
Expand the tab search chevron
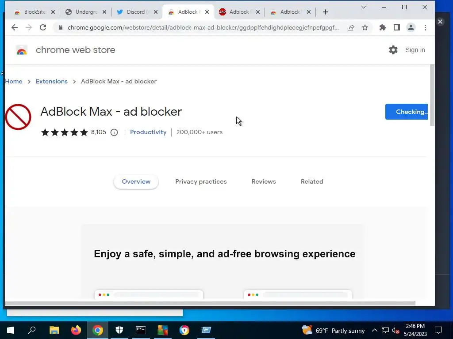[364, 7]
